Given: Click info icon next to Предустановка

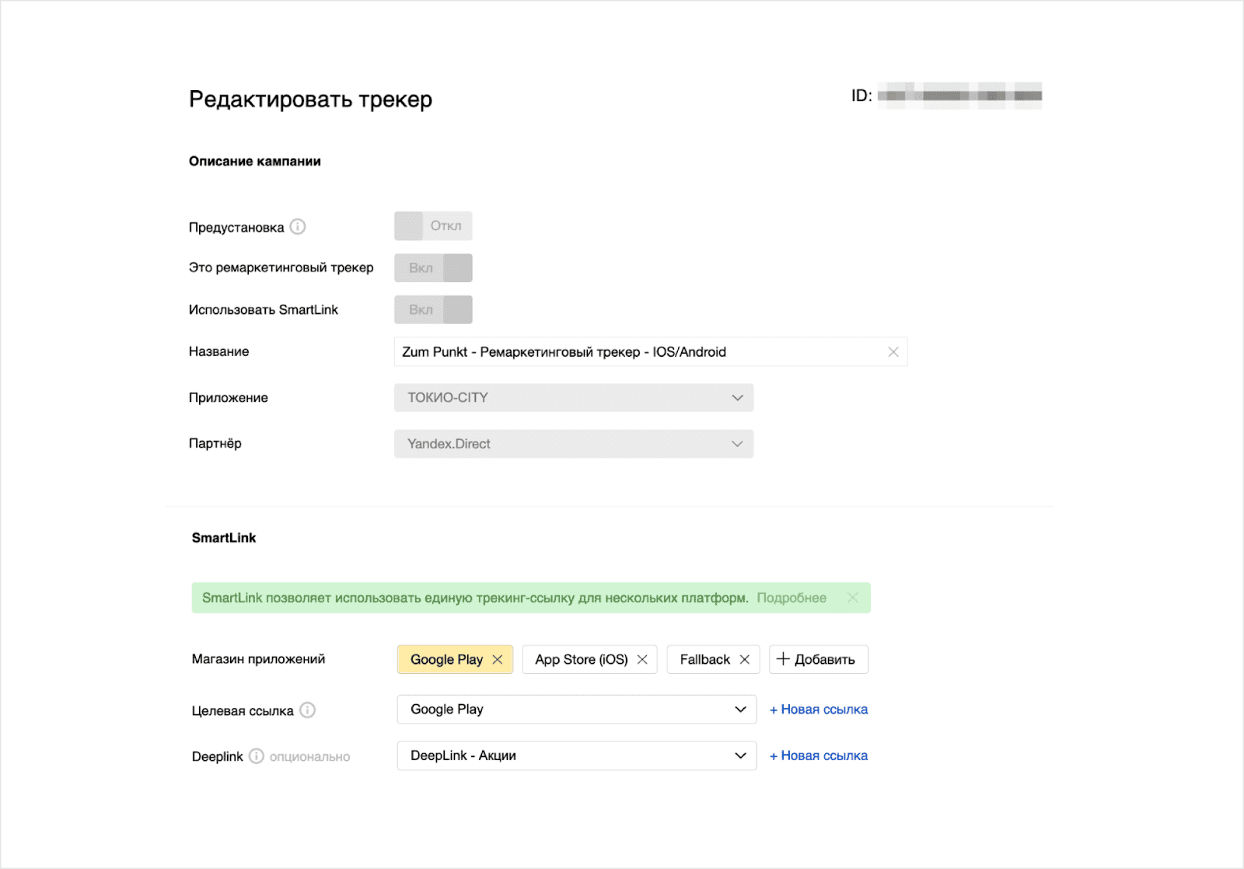Looking at the screenshot, I should click(x=298, y=227).
